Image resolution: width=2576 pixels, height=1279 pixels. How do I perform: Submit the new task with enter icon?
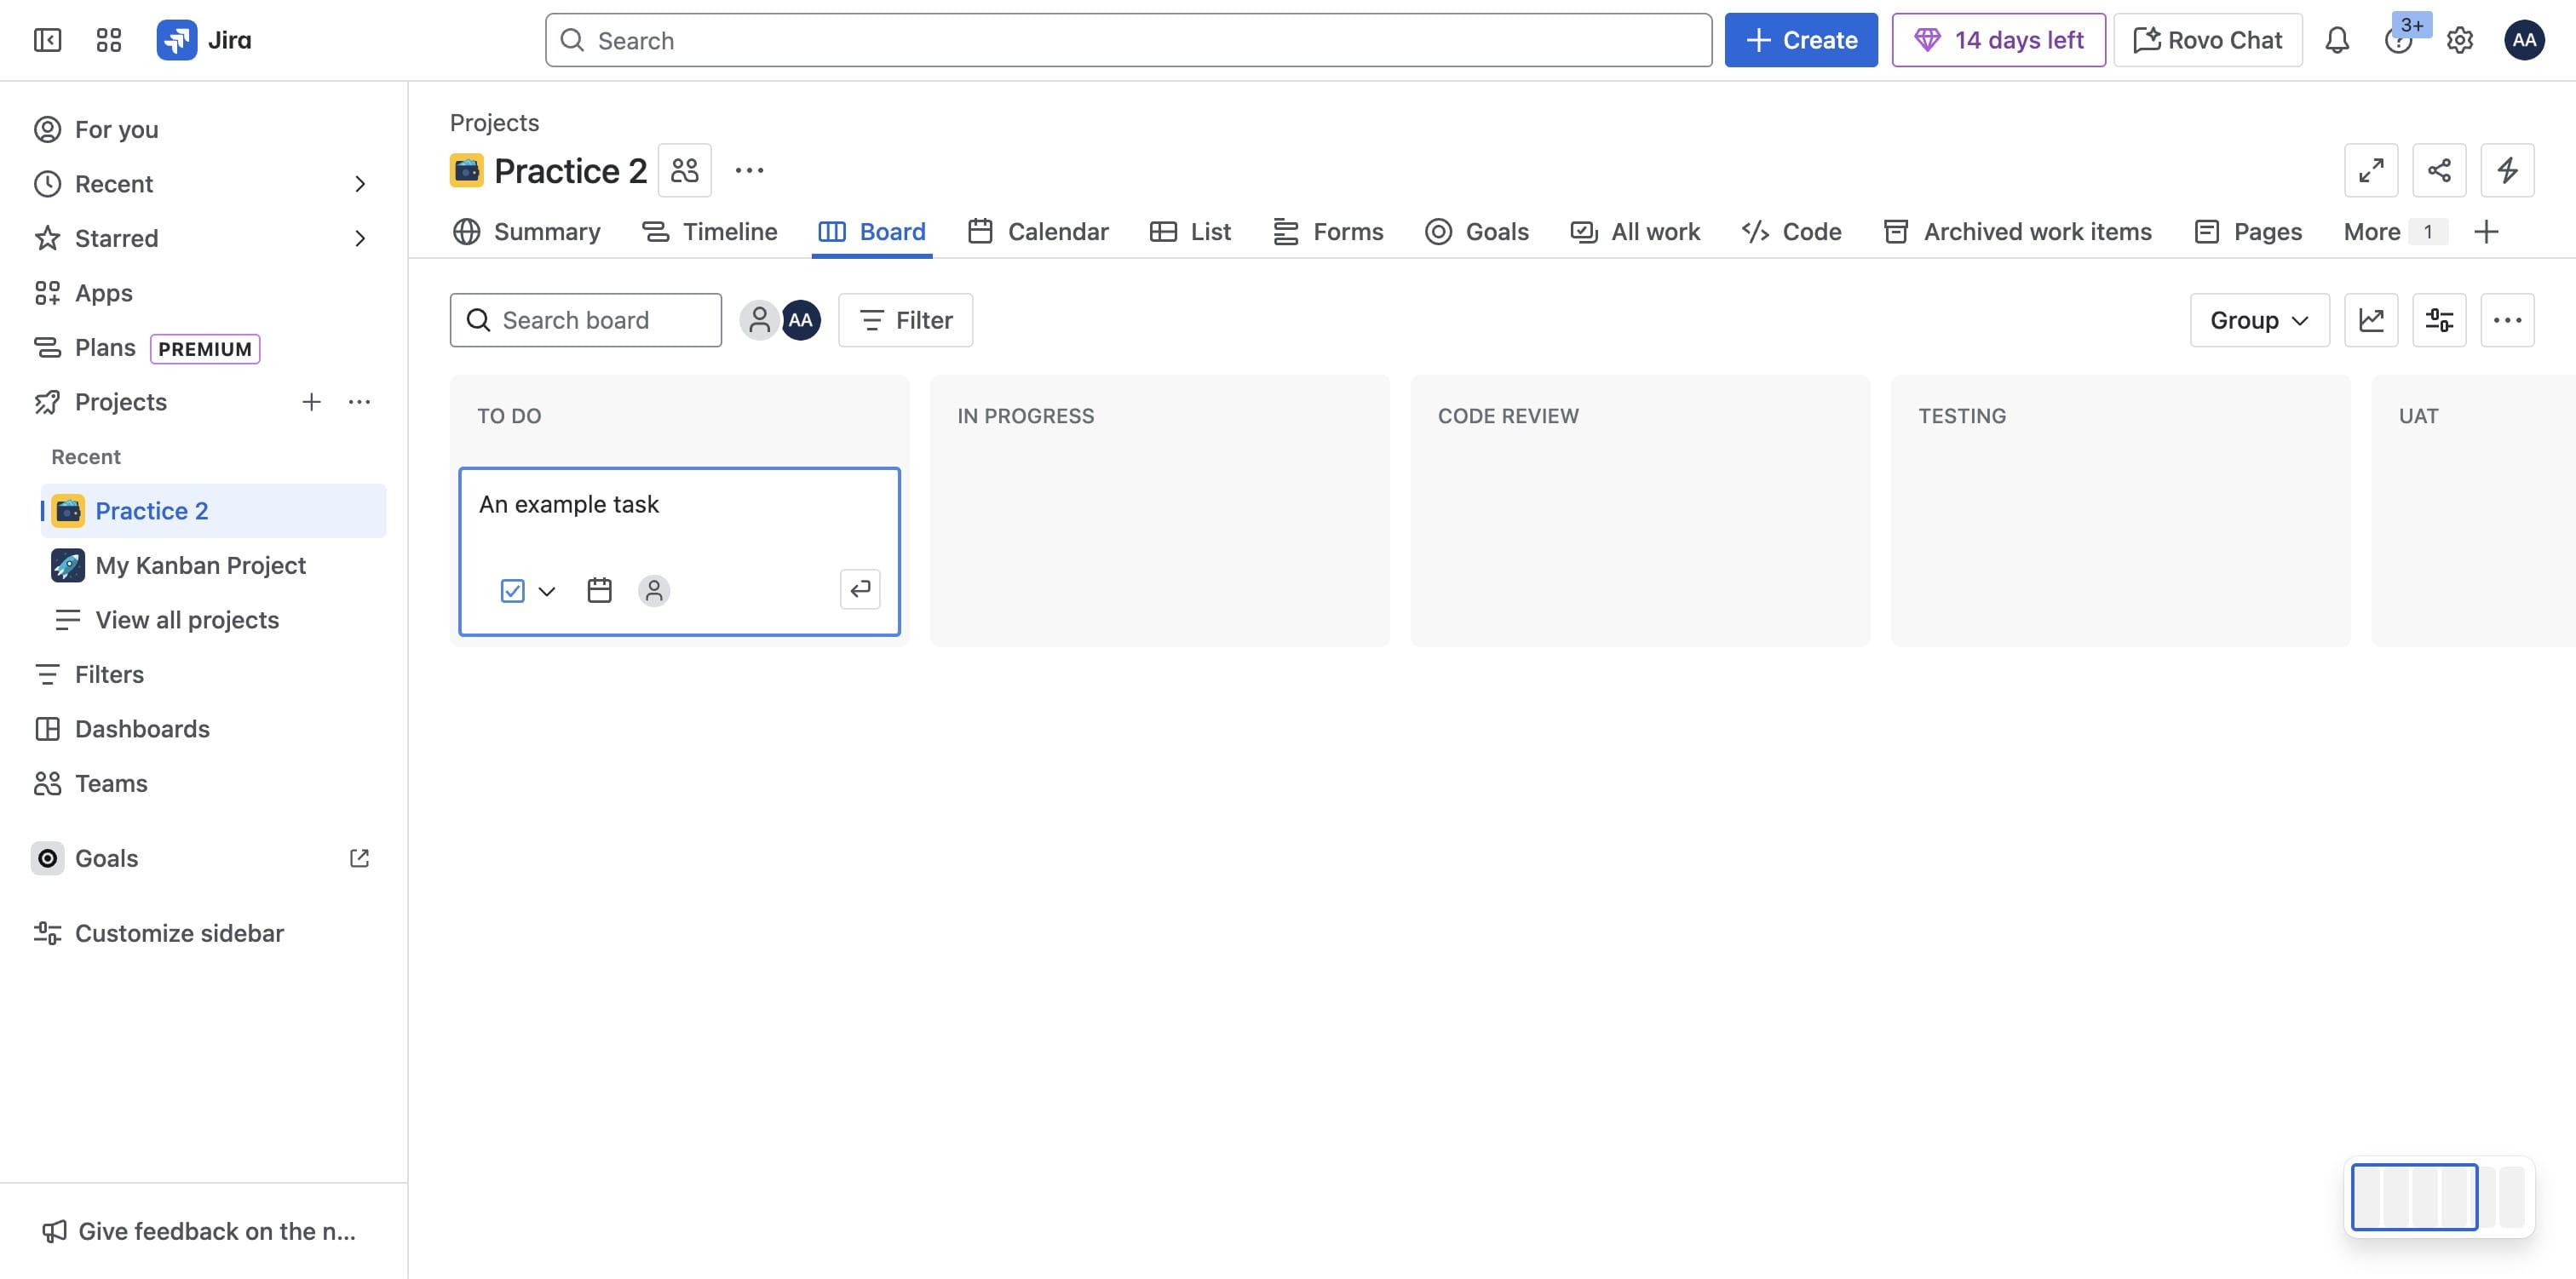click(x=860, y=589)
